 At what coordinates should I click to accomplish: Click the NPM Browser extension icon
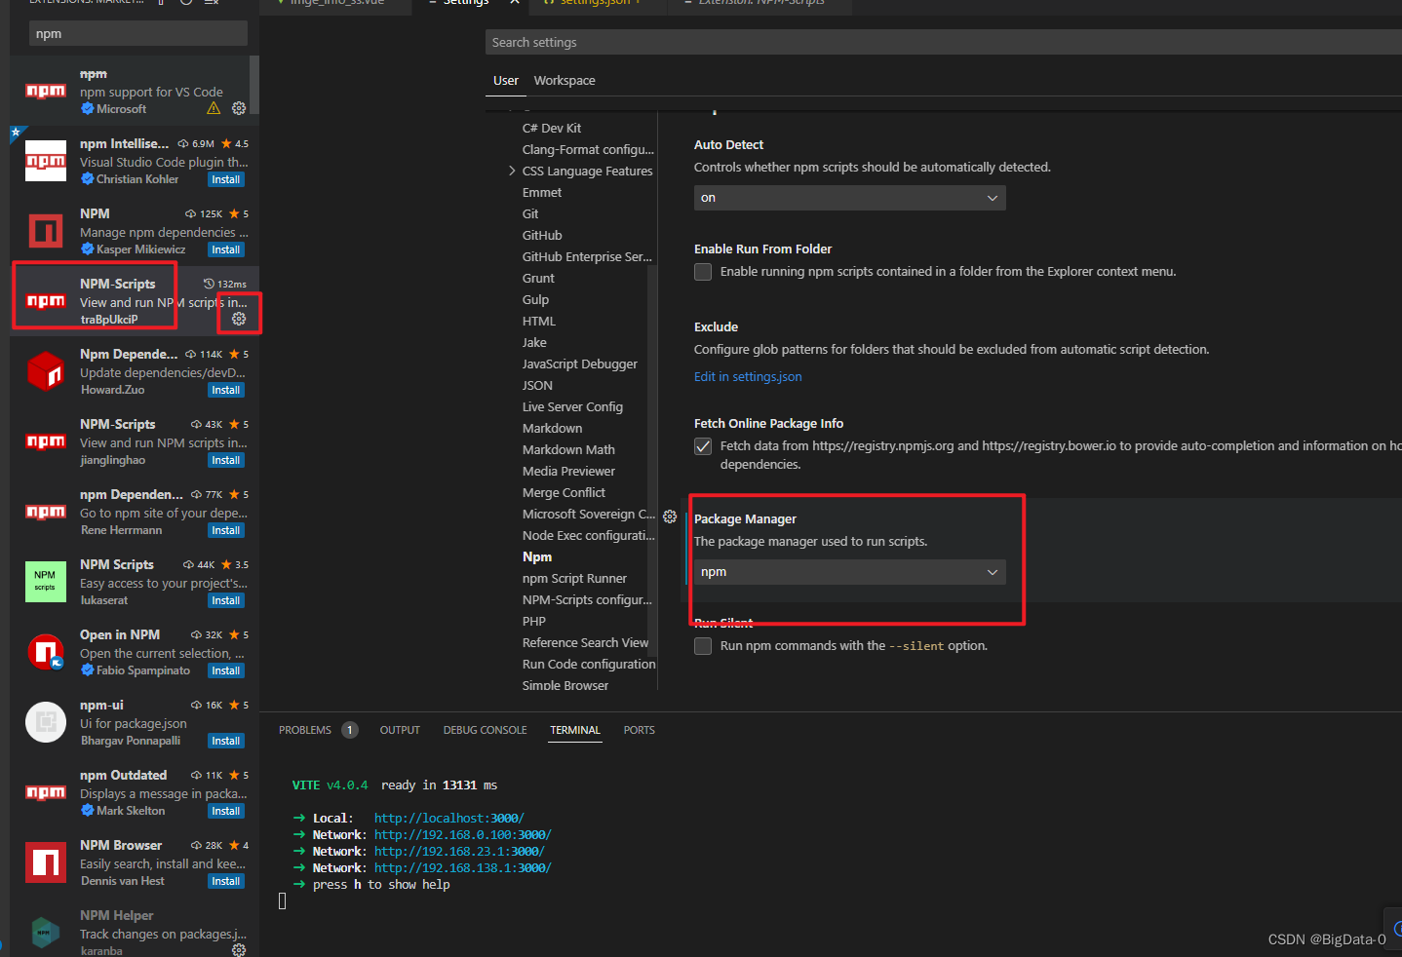[x=46, y=862]
